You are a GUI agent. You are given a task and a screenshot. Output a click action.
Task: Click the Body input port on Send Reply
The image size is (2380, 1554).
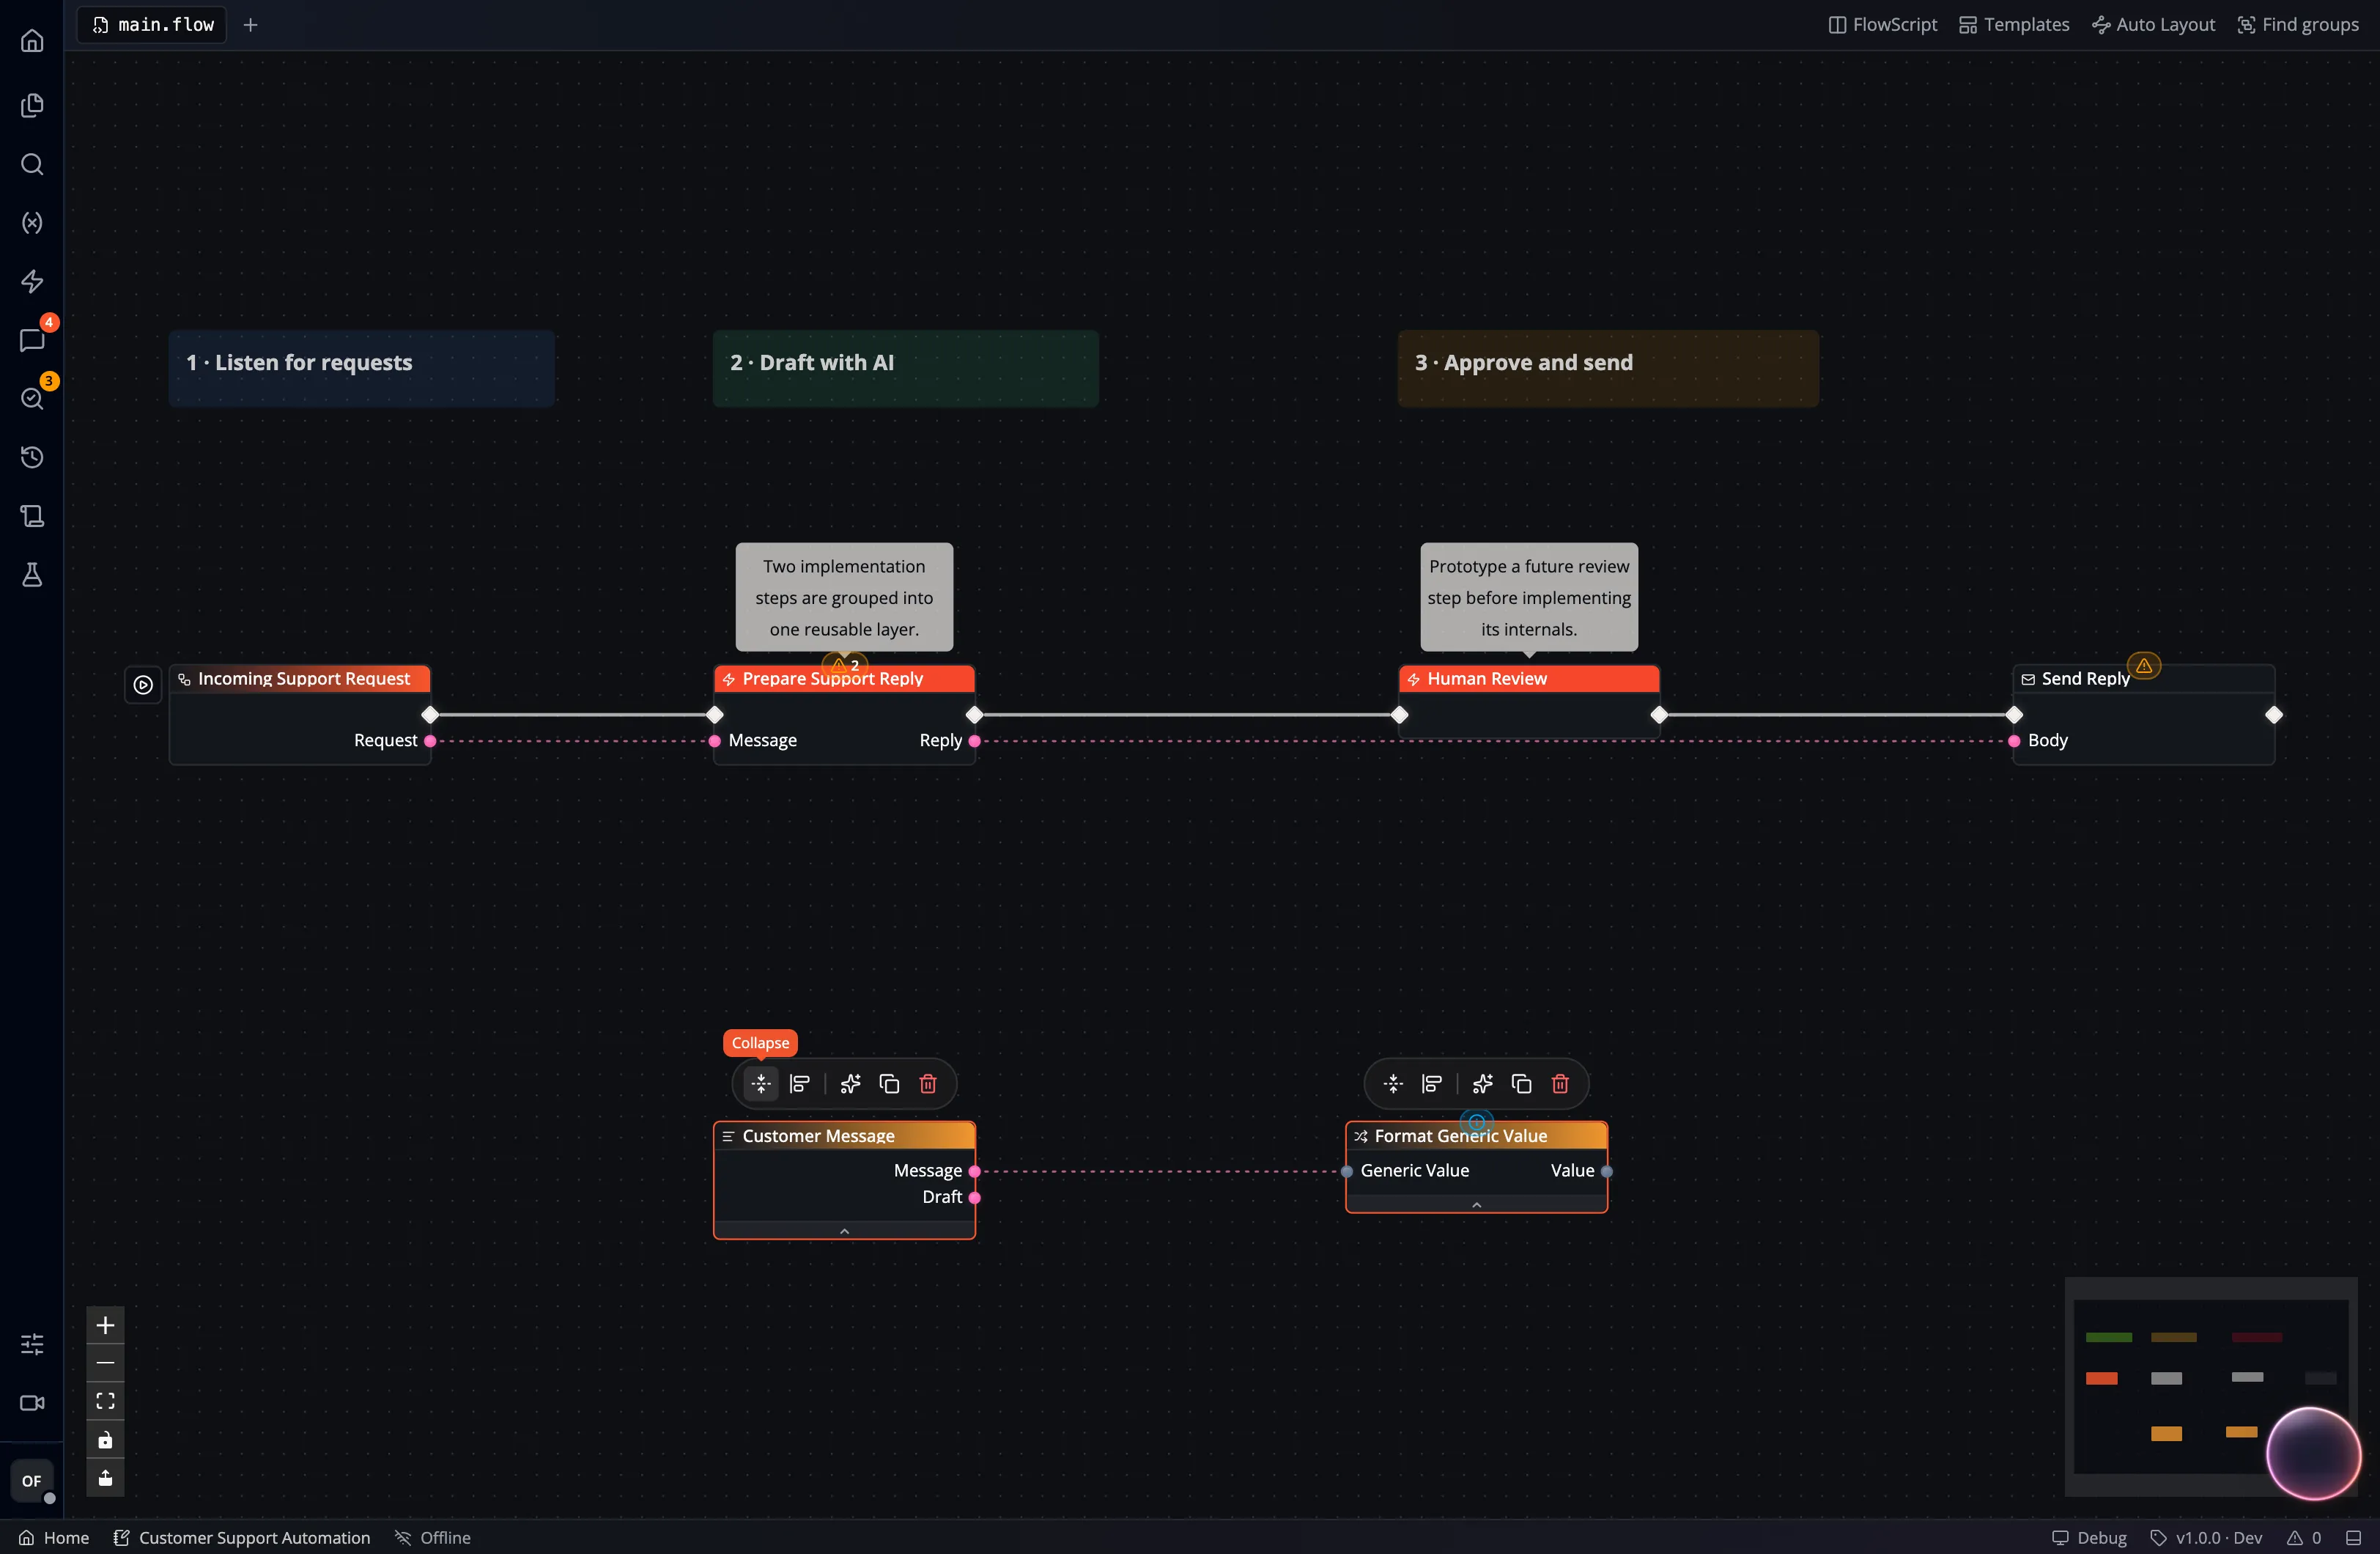point(2014,742)
